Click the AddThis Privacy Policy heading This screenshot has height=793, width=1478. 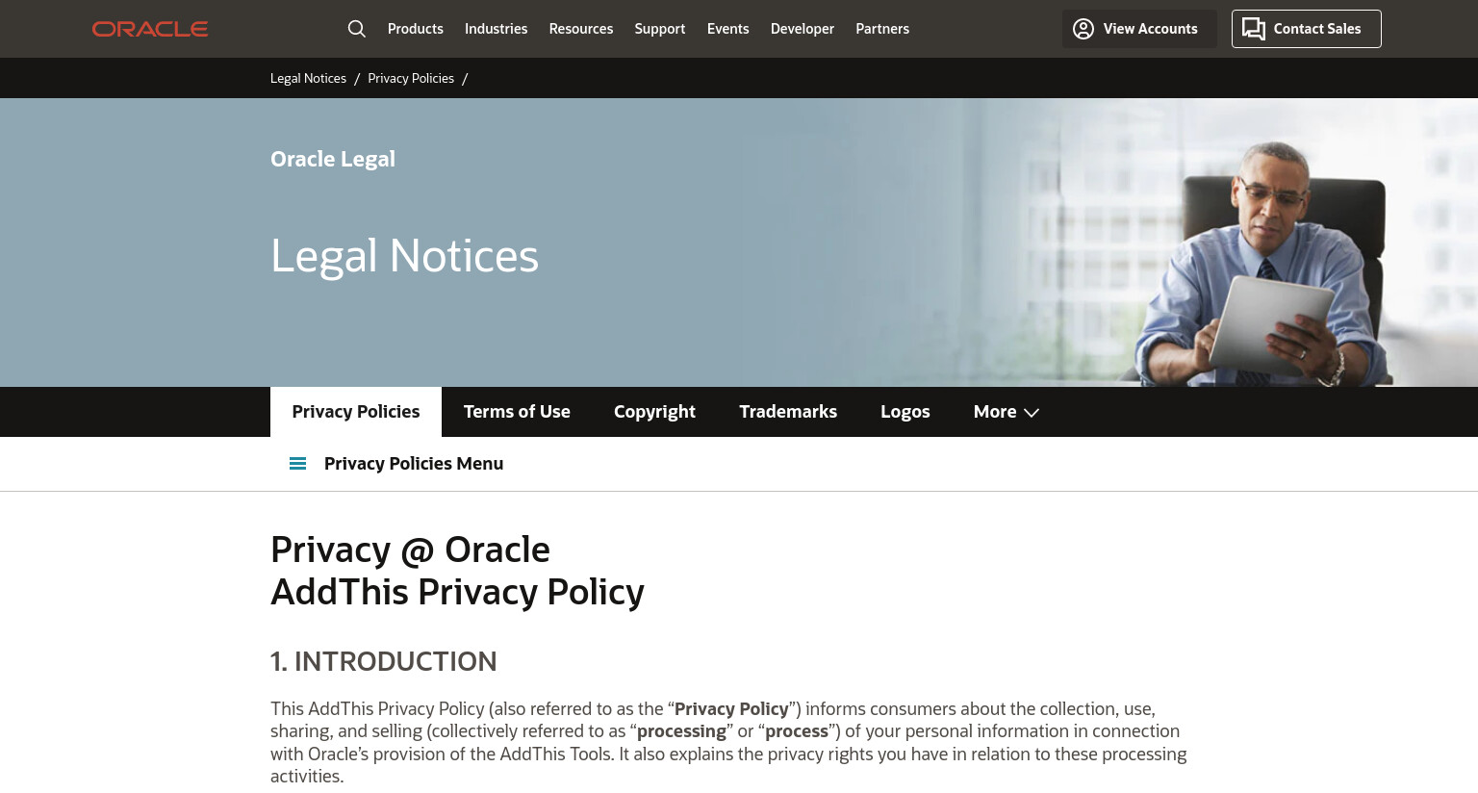457,592
